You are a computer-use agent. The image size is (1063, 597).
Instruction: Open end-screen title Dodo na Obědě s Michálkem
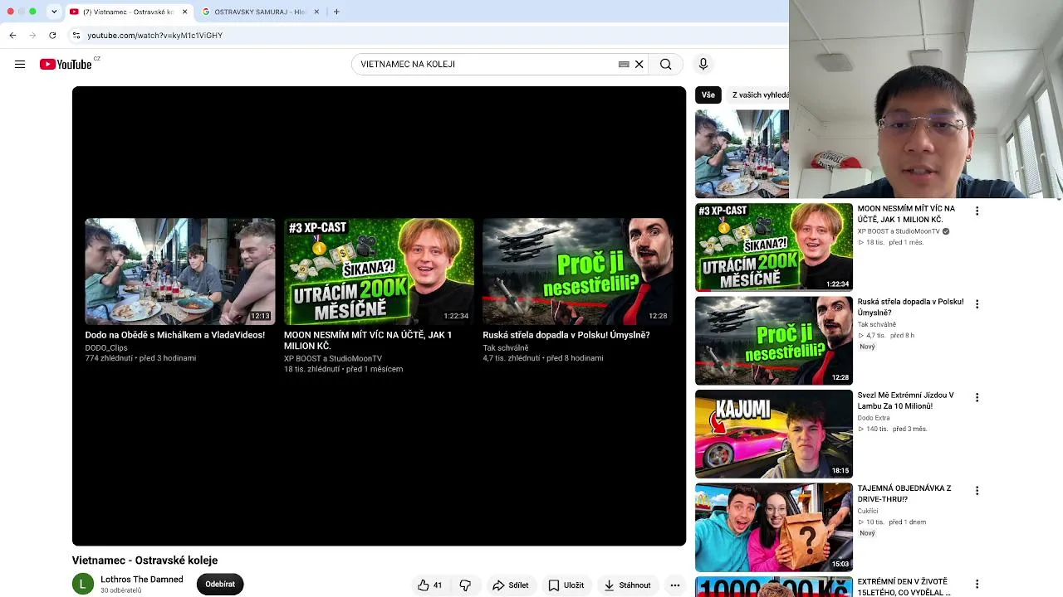pyautogui.click(x=175, y=335)
